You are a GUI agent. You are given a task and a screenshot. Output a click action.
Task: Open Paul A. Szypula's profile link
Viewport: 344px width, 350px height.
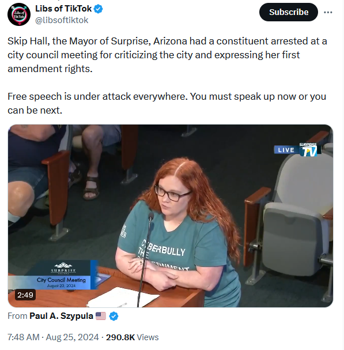coord(61,316)
